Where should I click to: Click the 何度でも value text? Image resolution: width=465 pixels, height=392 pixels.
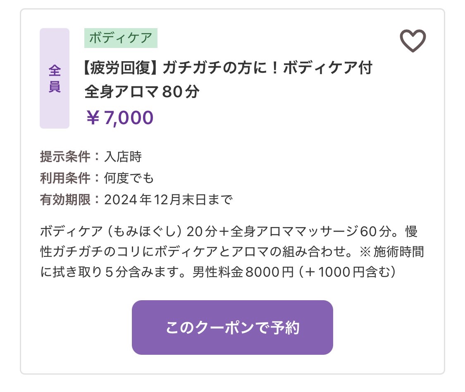[129, 178]
